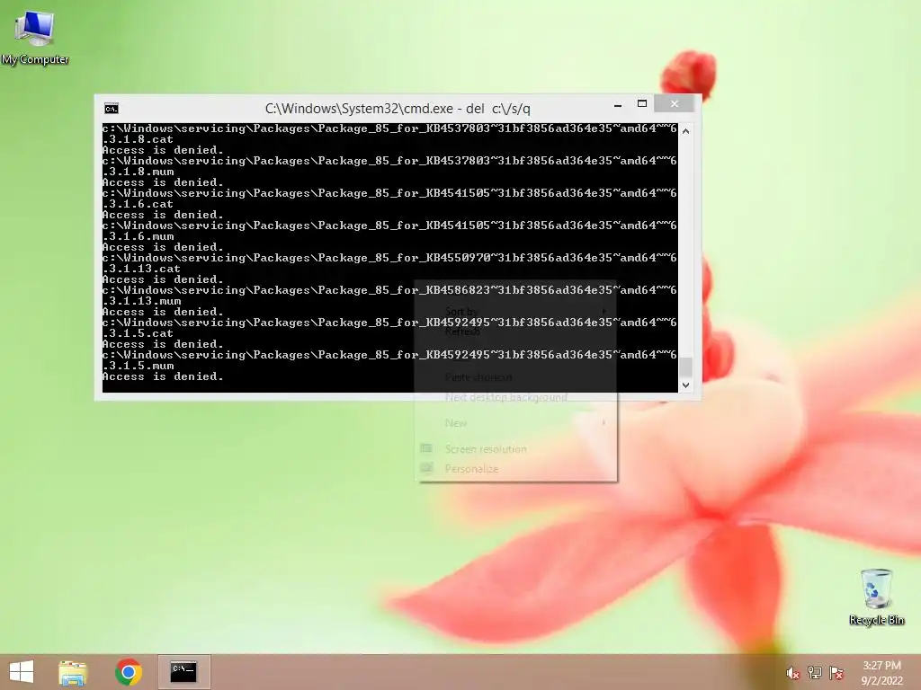This screenshot has width=921, height=690.
Task: Click the console scrollbar up arrow
Action: pyautogui.click(x=685, y=131)
